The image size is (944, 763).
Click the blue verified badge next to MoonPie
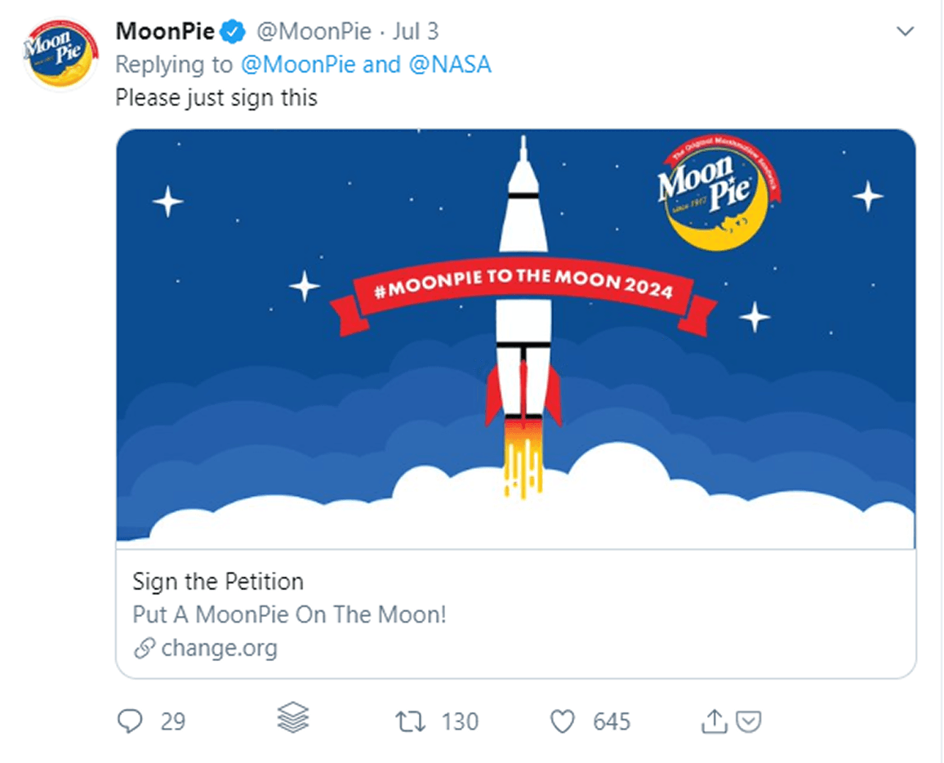pos(233,30)
